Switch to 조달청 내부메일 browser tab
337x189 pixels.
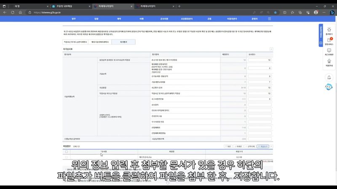(71, 6)
